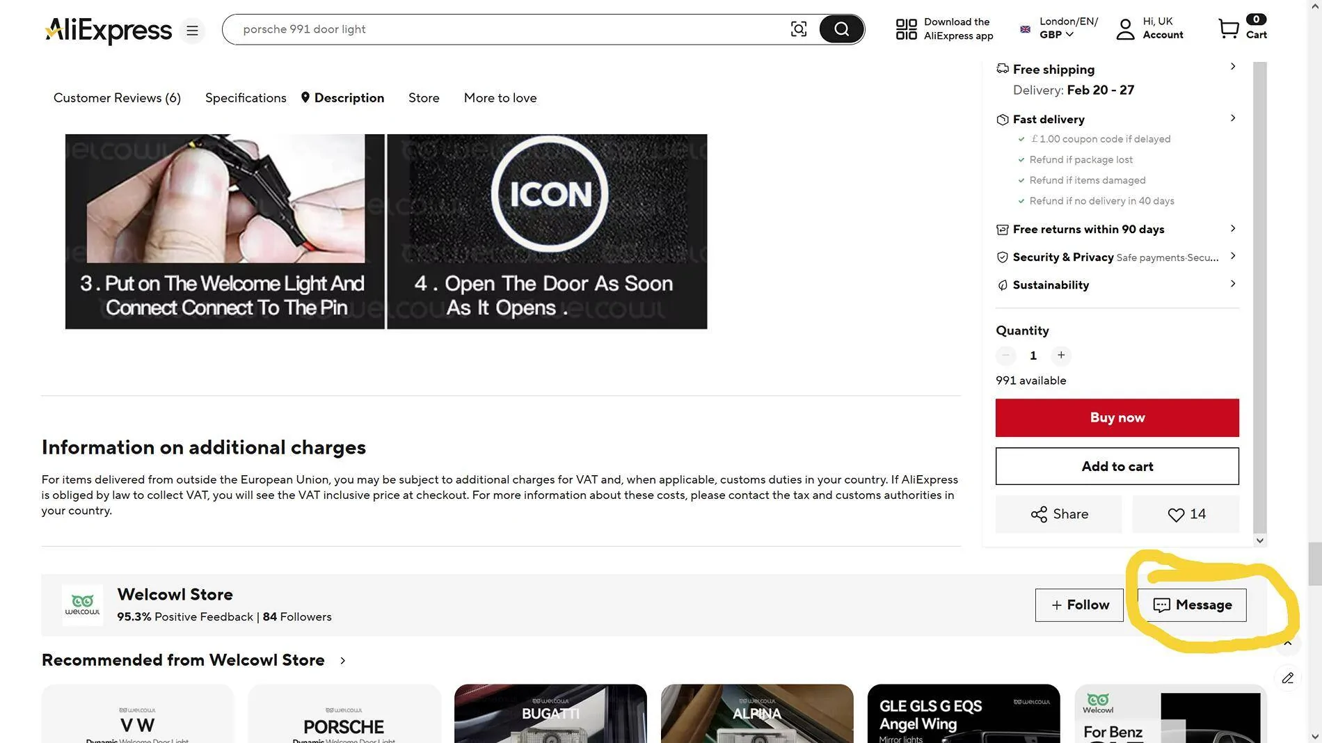Click the black search magnifier button
The height and width of the screenshot is (743, 1322).
click(x=841, y=29)
